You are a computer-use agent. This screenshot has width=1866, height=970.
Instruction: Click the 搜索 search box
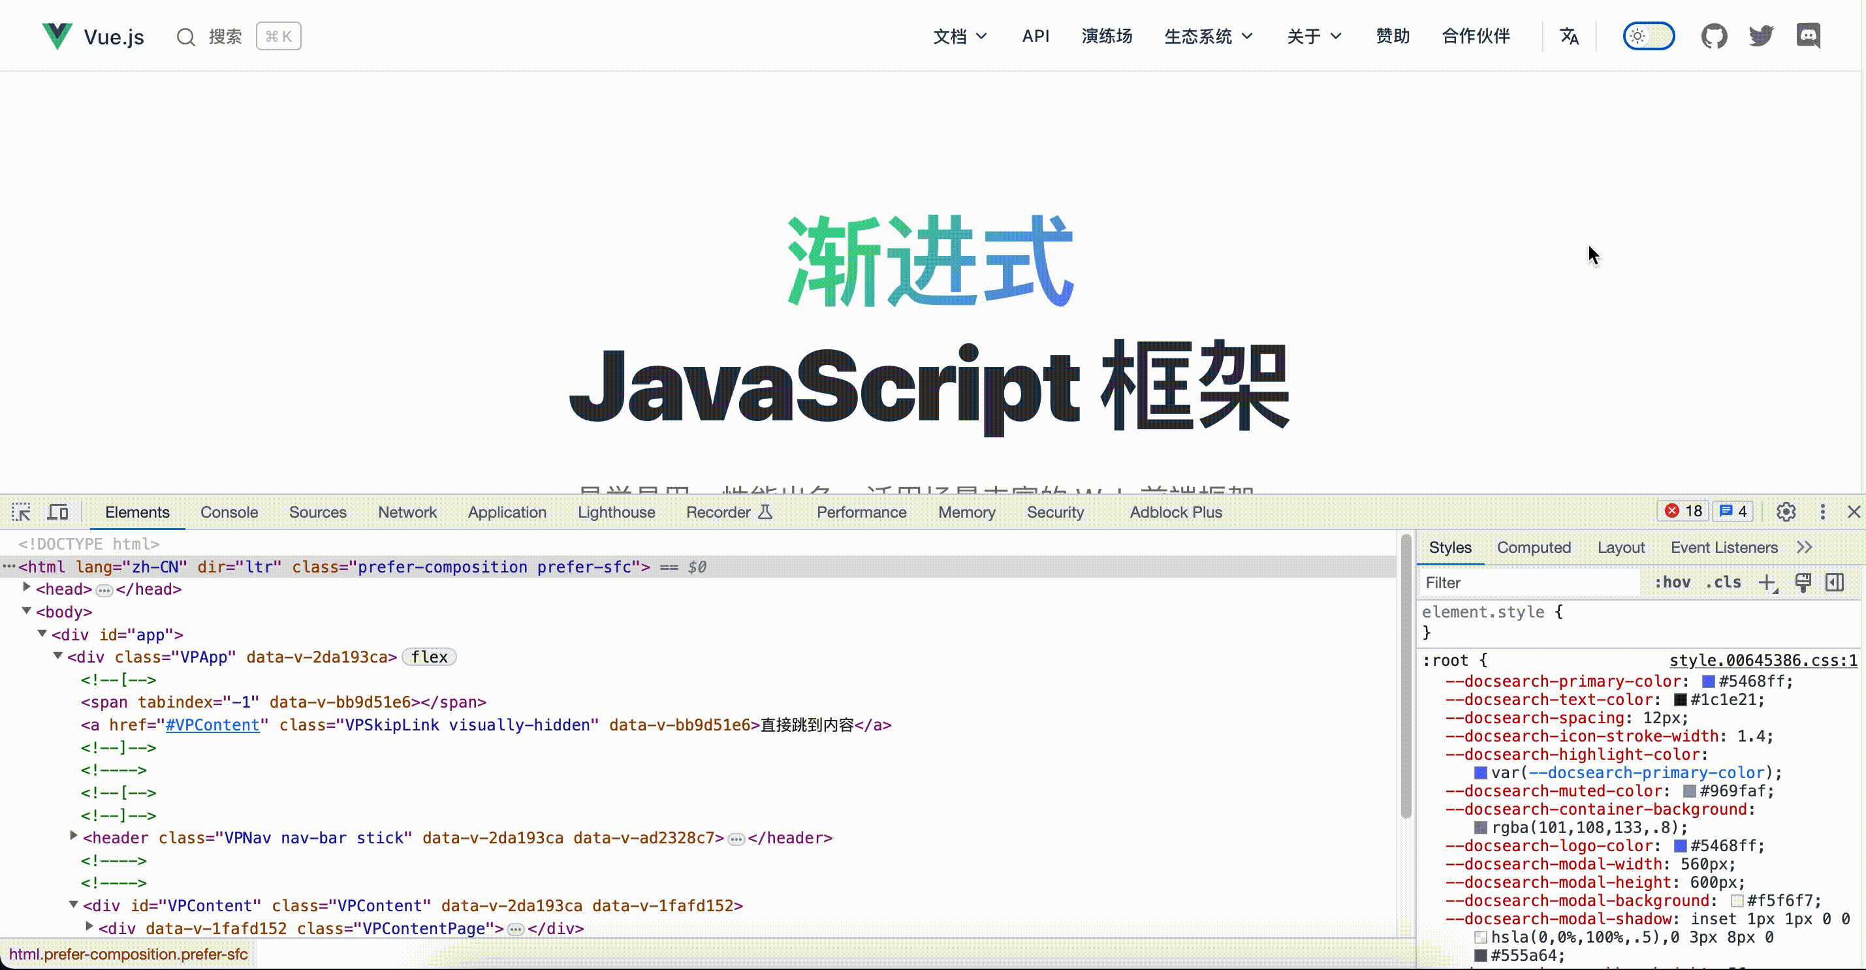click(x=238, y=36)
